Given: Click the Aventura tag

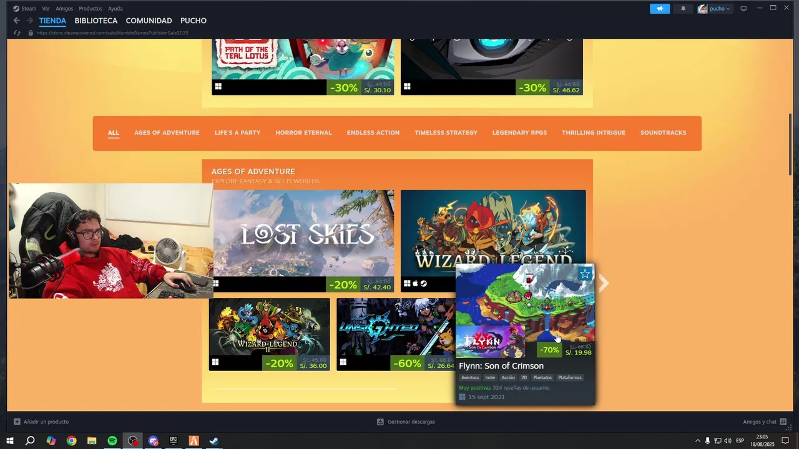Looking at the screenshot, I should 470,378.
